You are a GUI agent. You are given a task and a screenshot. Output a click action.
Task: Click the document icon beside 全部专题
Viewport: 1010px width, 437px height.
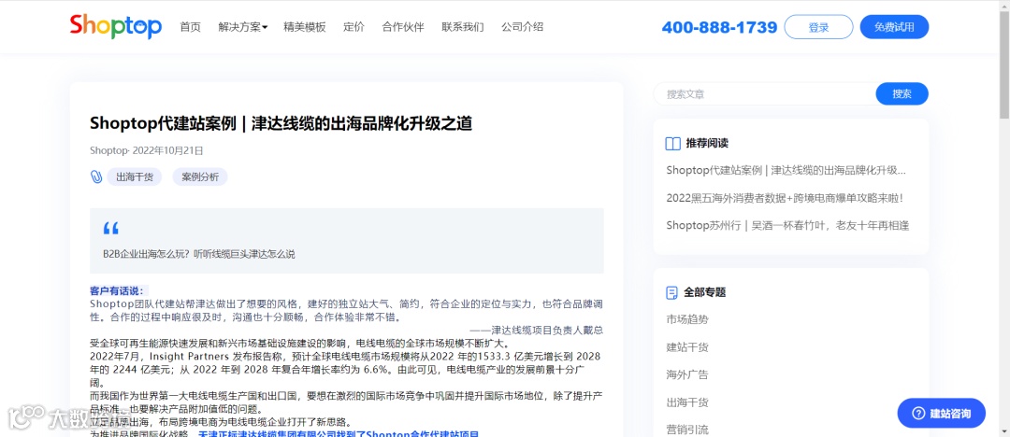[x=671, y=292]
